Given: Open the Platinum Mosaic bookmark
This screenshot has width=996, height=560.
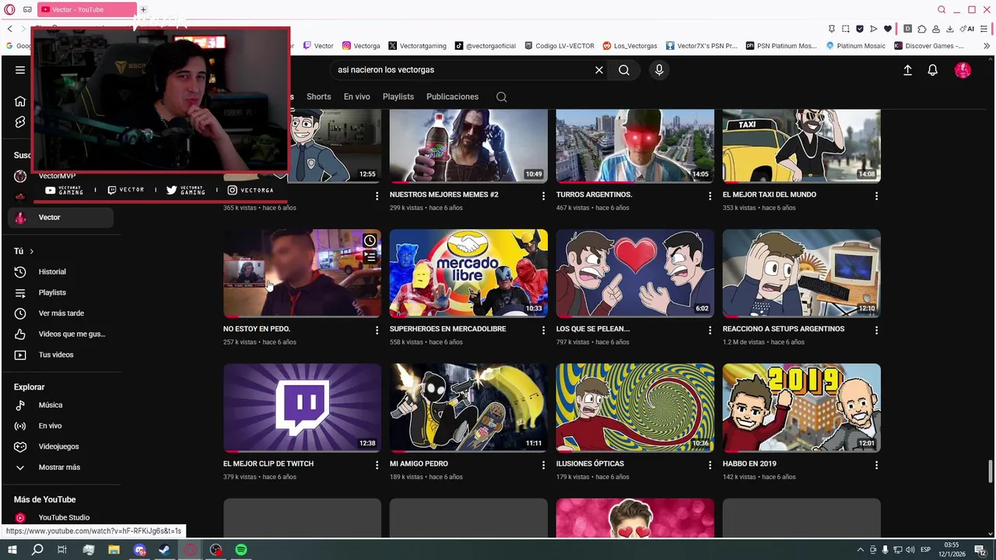Looking at the screenshot, I should 855,46.
